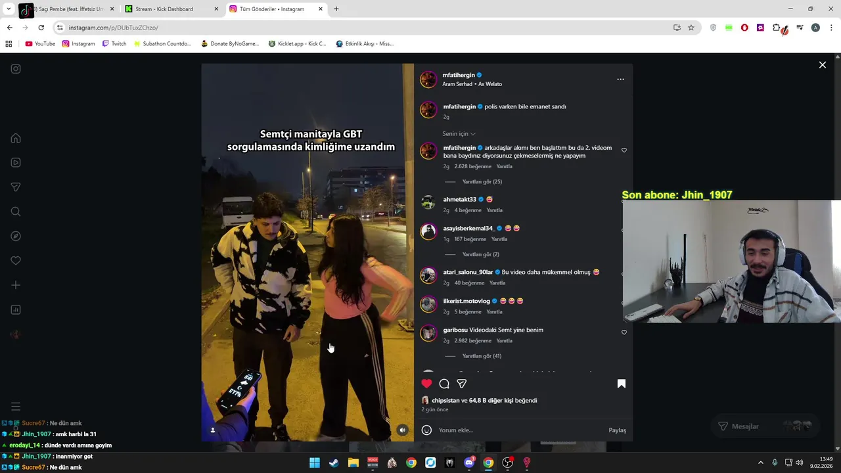Image resolution: width=841 pixels, height=473 pixels.
Task: Open Search in Instagram sidebar
Action: coord(16,212)
